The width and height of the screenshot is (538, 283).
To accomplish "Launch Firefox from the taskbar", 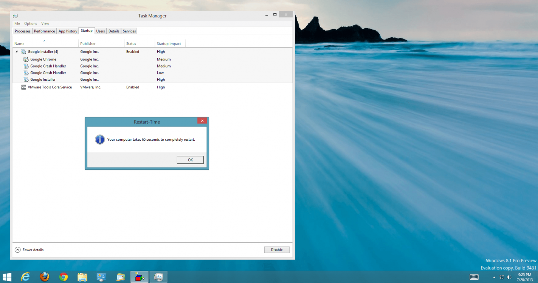I will click(45, 277).
